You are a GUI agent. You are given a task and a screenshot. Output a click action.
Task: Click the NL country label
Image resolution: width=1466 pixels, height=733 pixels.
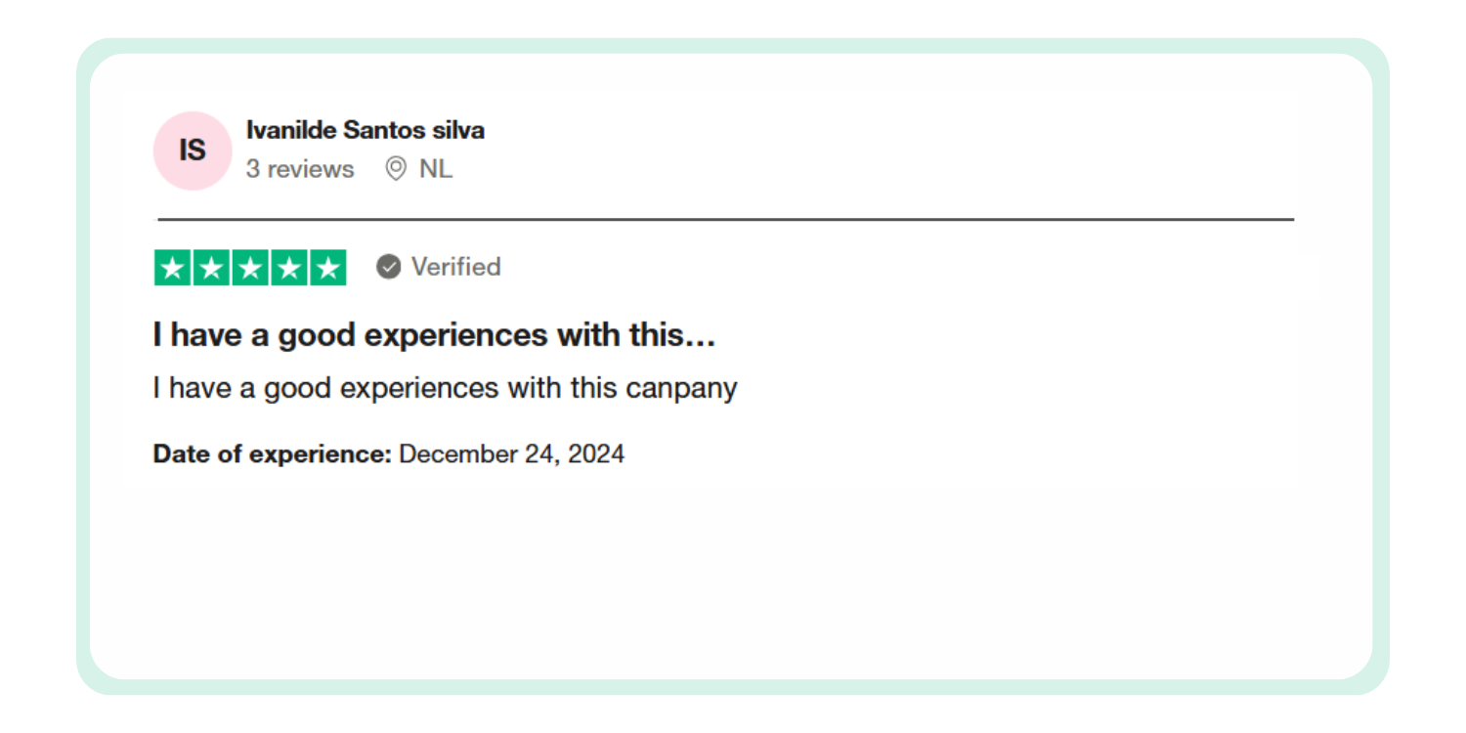pyautogui.click(x=436, y=169)
